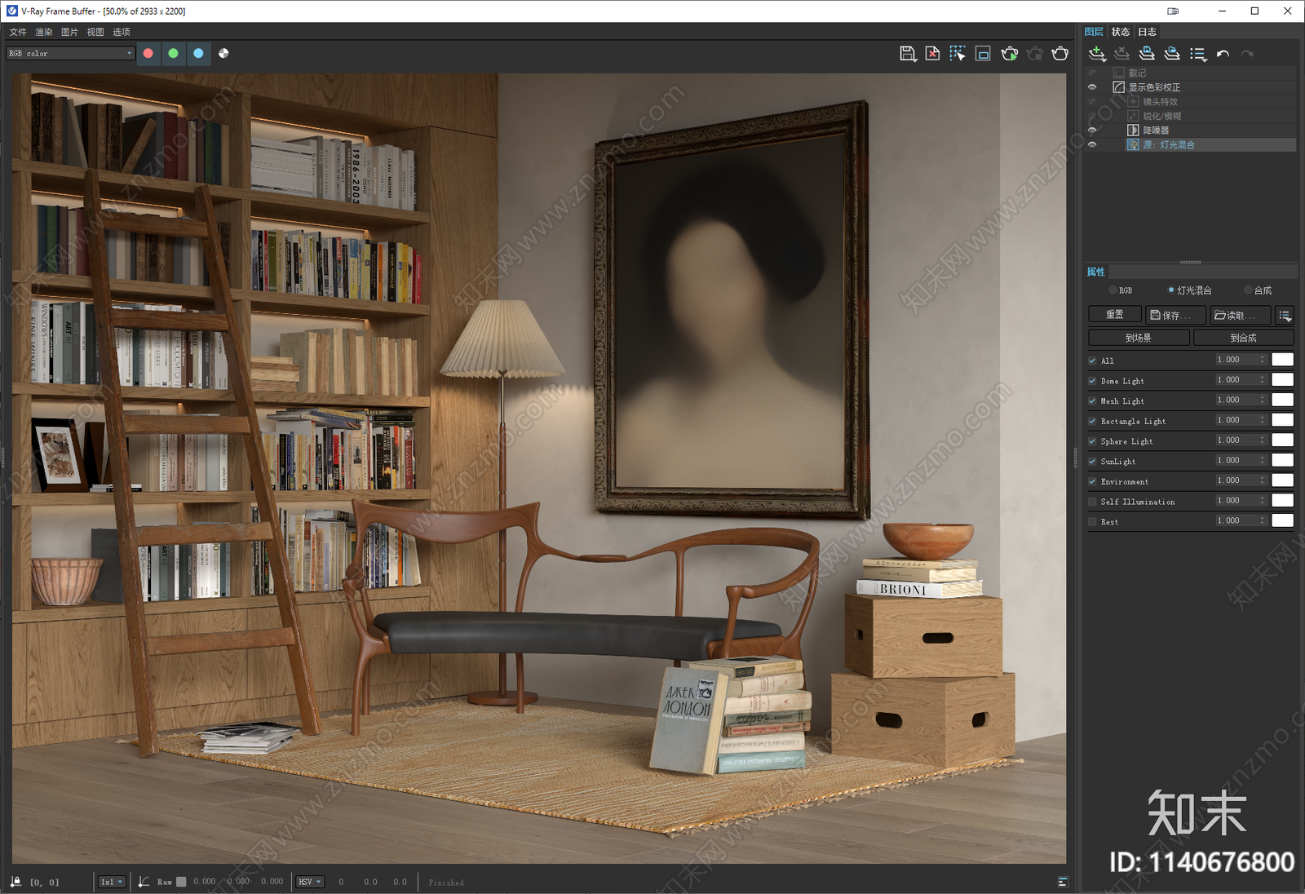
Task: Open the 渲染 menu
Action: point(44,32)
